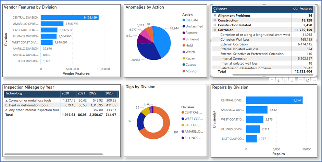Image resolution: width=322 pixels, height=162 pixels.
Task: Open the filter icon on table visual
Action: point(300,80)
